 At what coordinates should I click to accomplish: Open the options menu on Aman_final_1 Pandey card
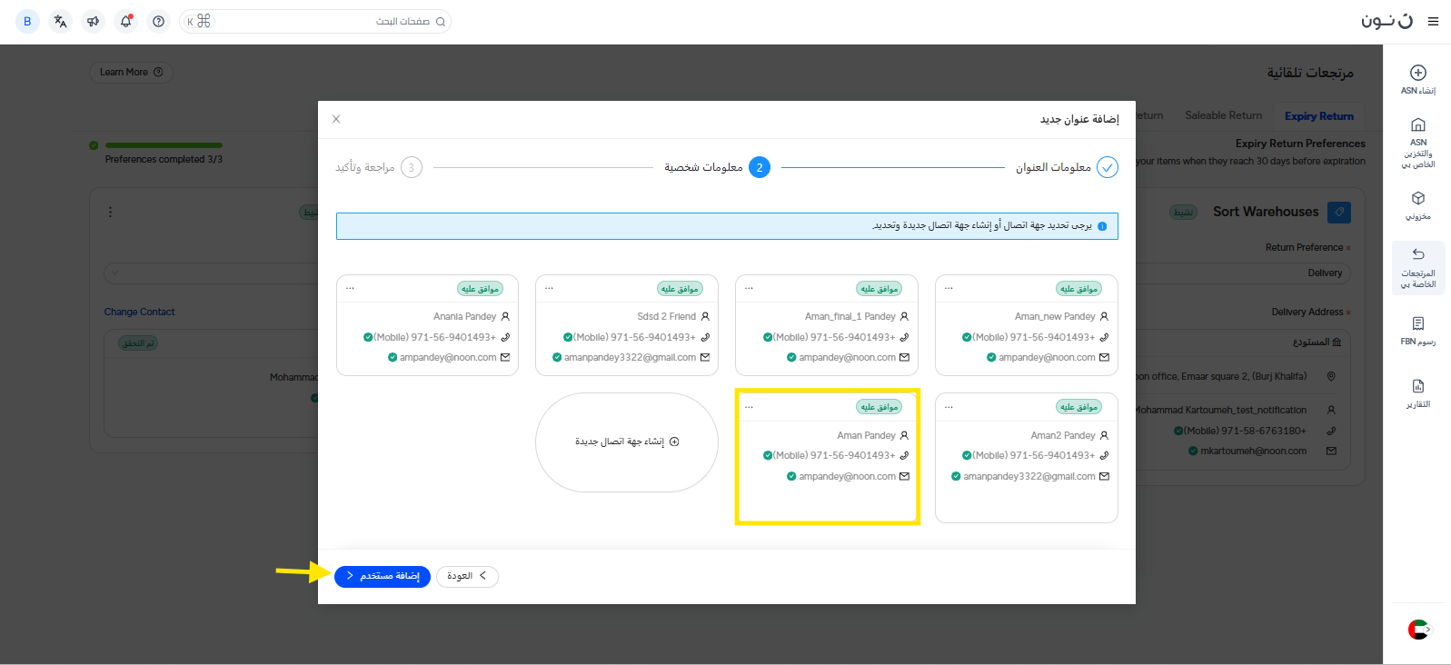coord(749,288)
